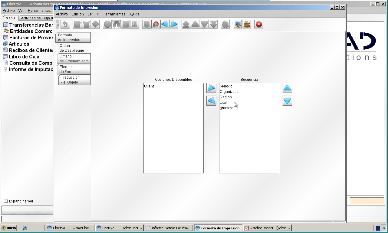Move selected item to Secuencia with right arrow

pos(212,88)
